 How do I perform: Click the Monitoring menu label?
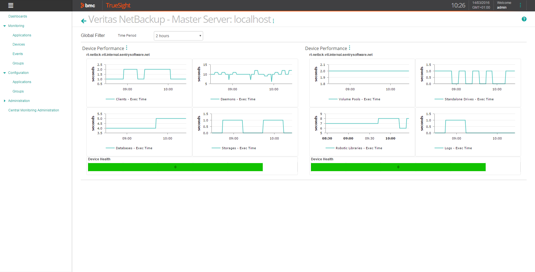pos(16,26)
